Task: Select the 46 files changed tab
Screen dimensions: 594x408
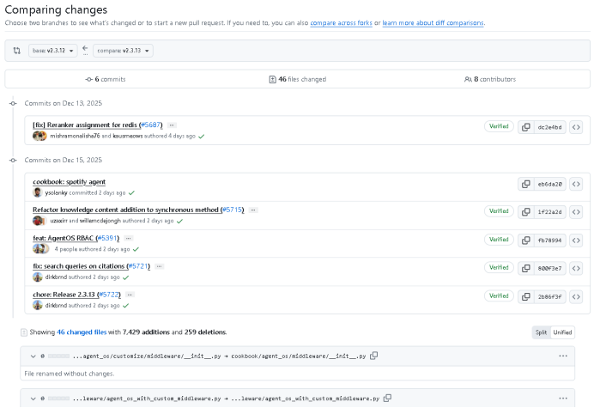Action: [297, 79]
